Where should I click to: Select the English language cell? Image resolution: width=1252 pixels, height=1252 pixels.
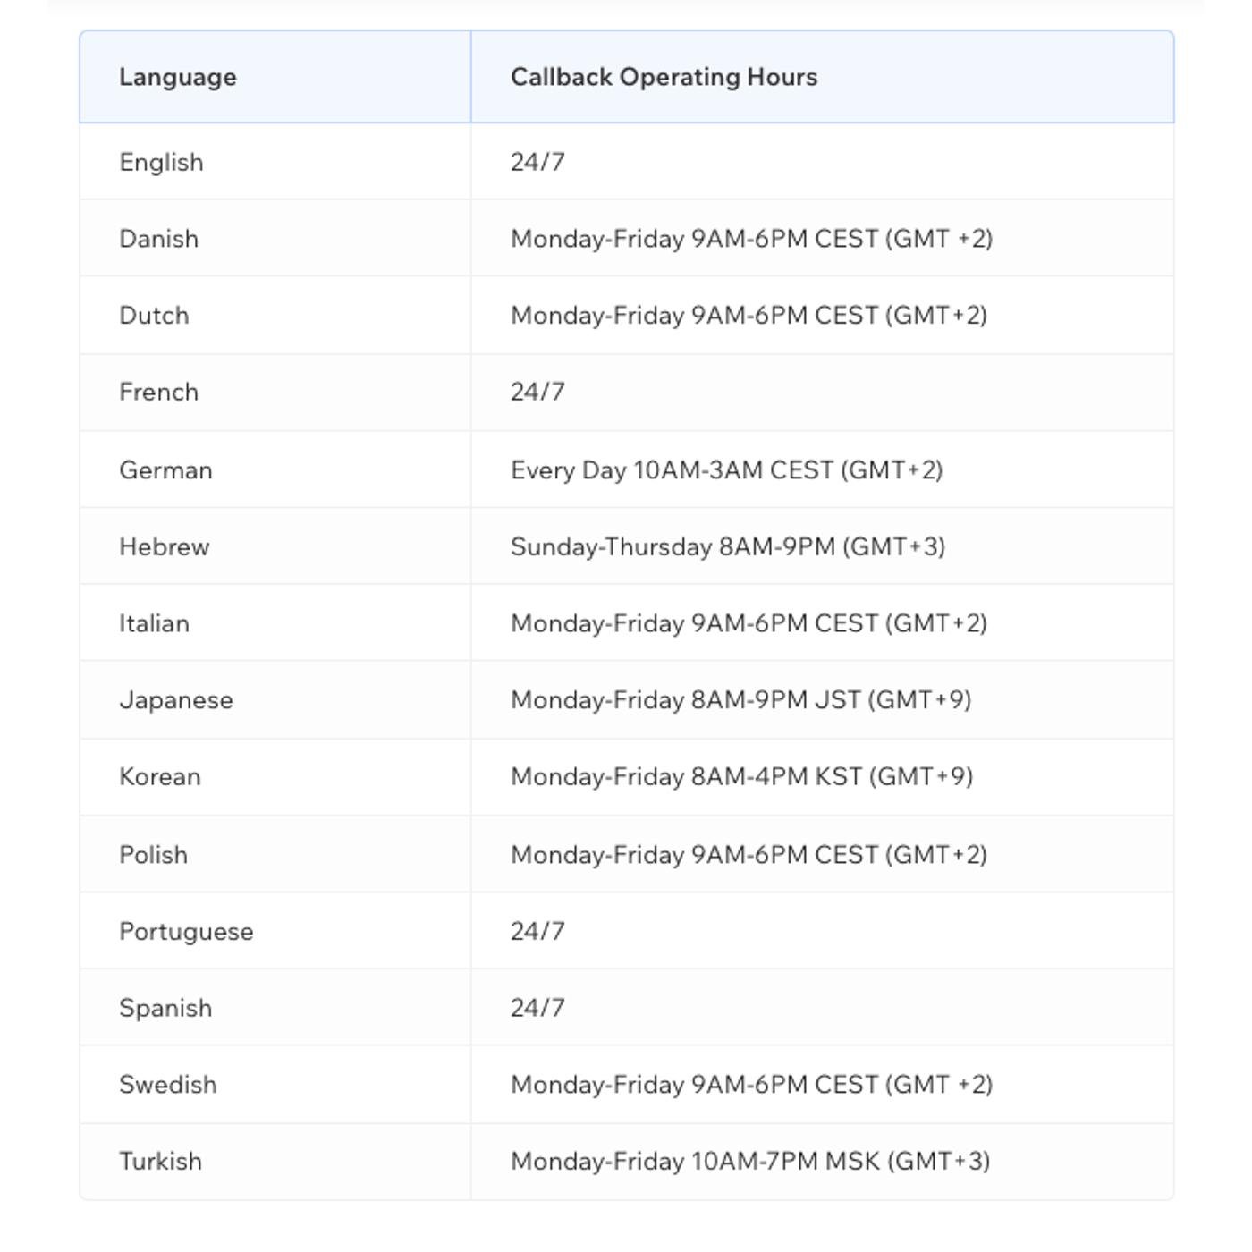pyautogui.click(x=275, y=162)
